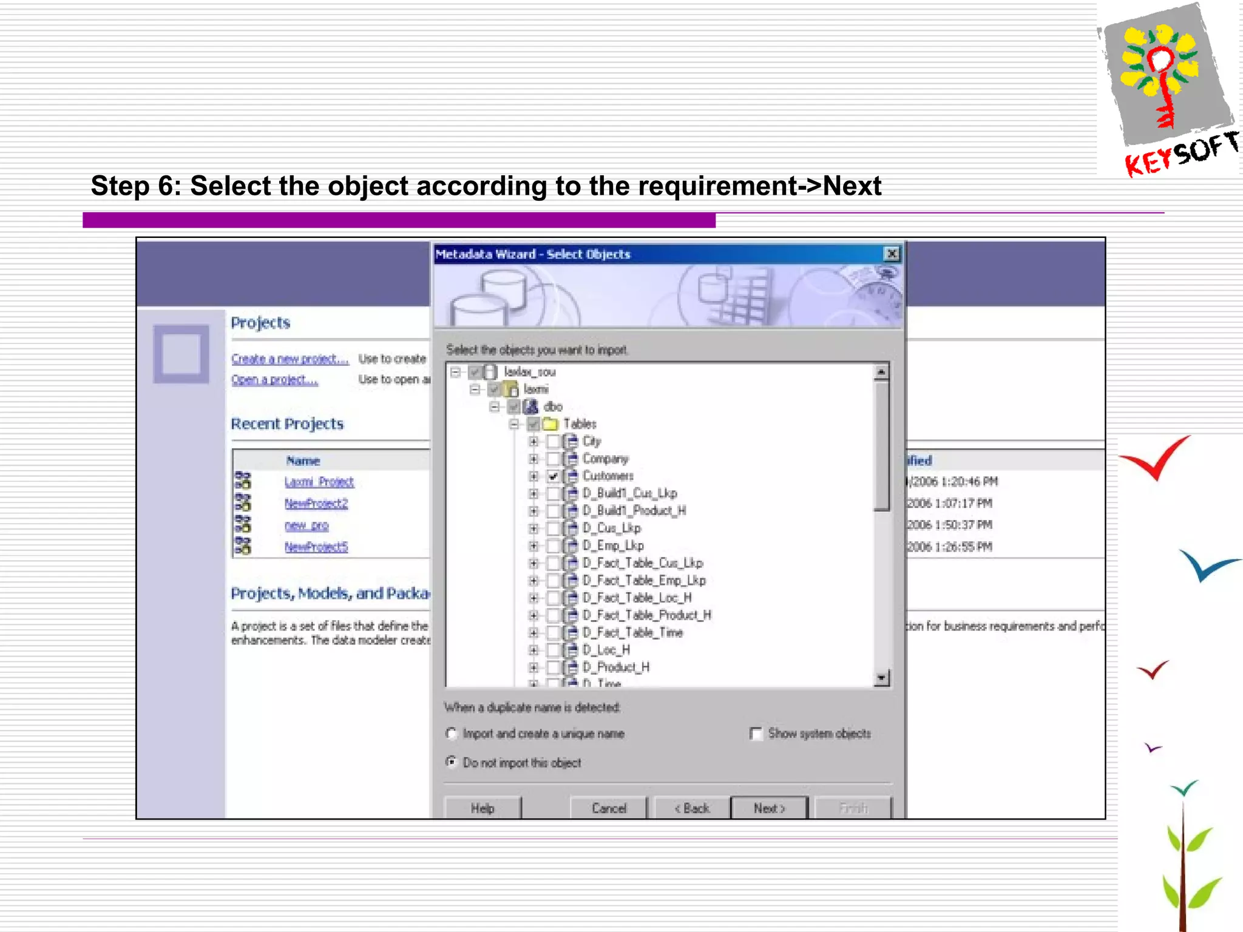Click the D_Fact_Table_Emp_Lkp table icon
Viewport: 1243px width, 932px height.
(571, 581)
